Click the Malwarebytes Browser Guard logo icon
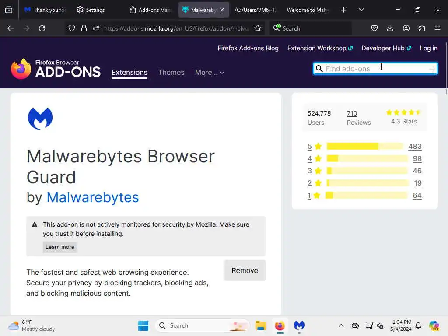Image resolution: width=448 pixels, height=336 pixels. [40, 118]
